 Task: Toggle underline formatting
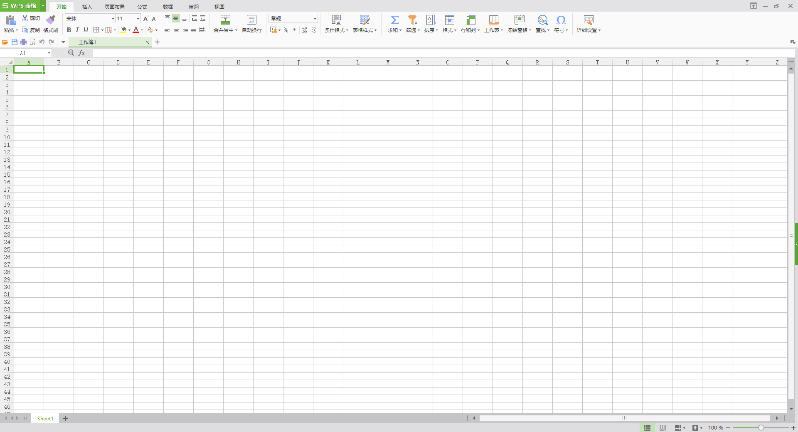coord(86,30)
